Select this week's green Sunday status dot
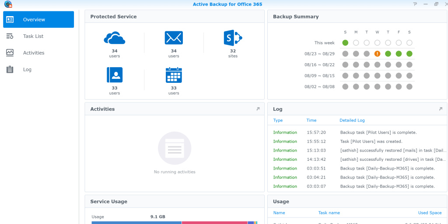Screen dimensions: 448x224 point(345,43)
